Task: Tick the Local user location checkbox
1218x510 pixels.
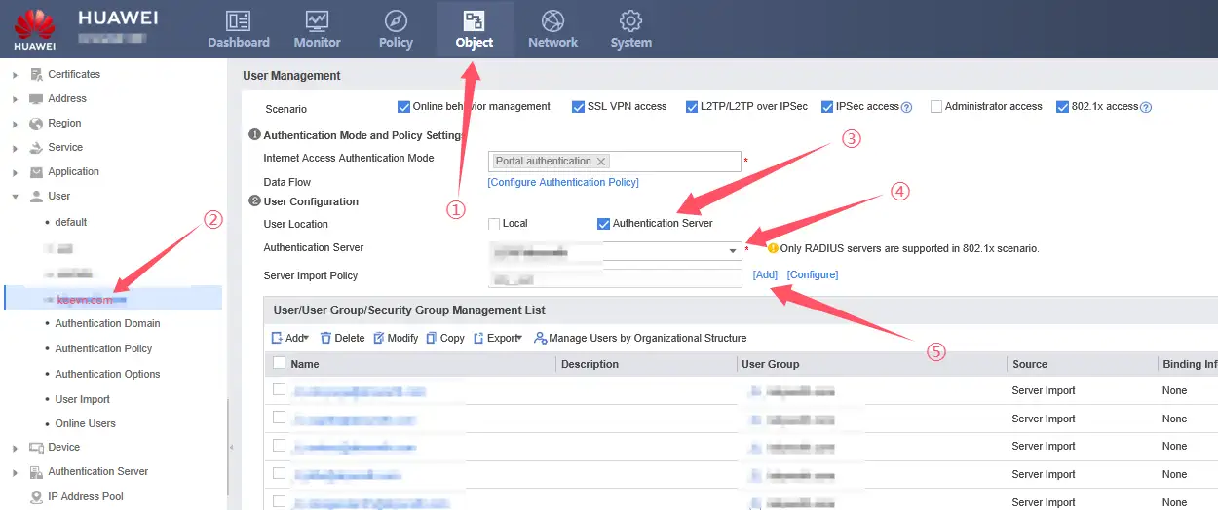Action: tap(494, 224)
